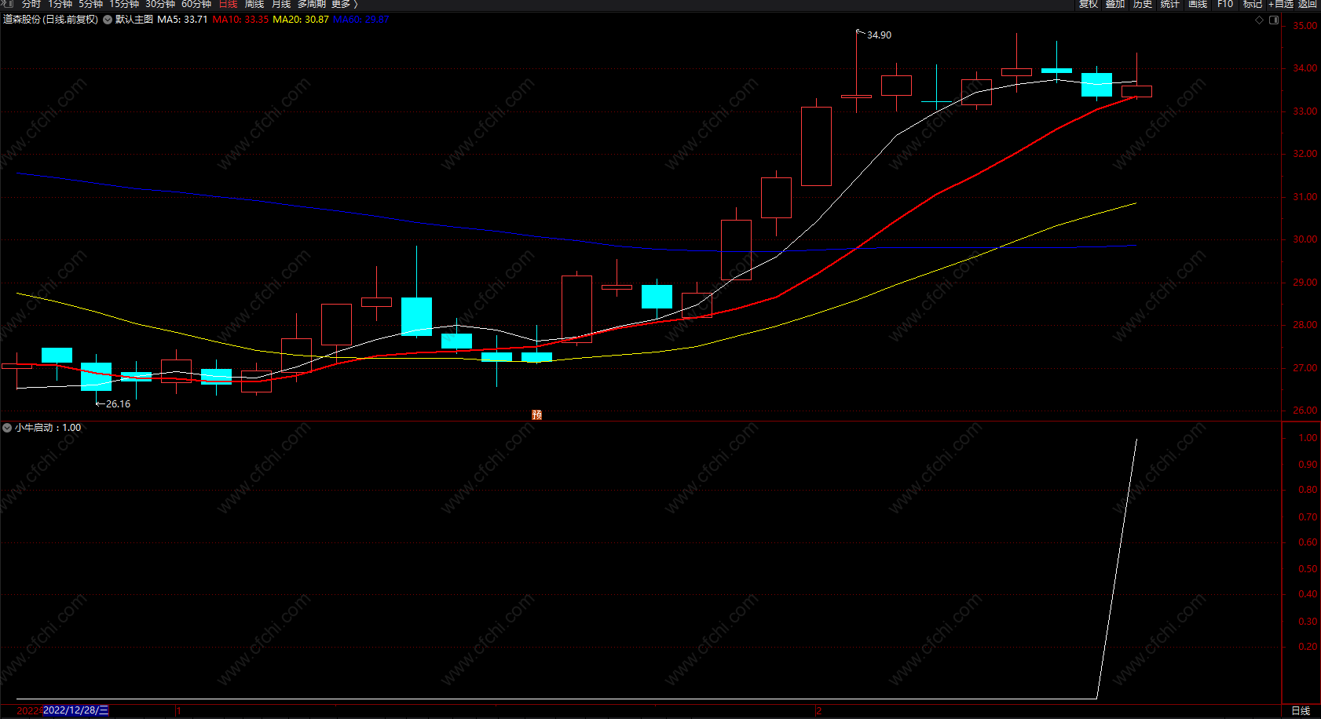Open the F10 company info
The image size is (1321, 719).
(1225, 4)
